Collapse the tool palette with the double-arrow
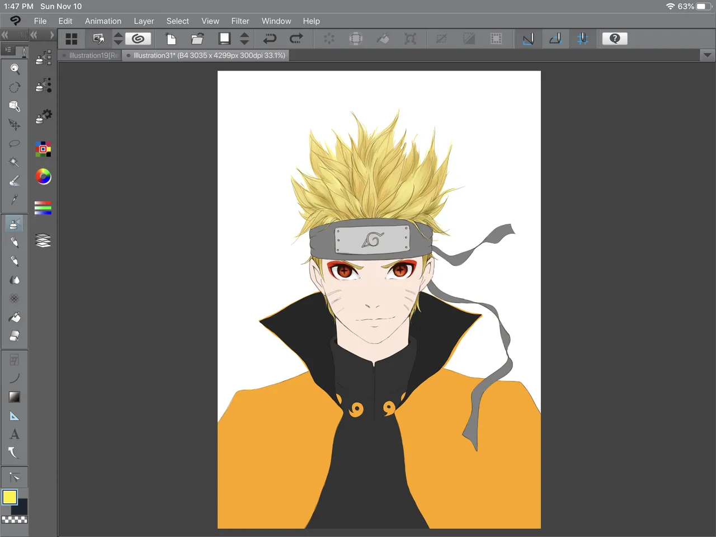The image size is (716, 537). [x=5, y=35]
